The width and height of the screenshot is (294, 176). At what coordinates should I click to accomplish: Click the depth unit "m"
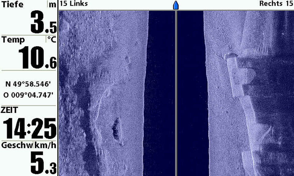coord(52,5)
